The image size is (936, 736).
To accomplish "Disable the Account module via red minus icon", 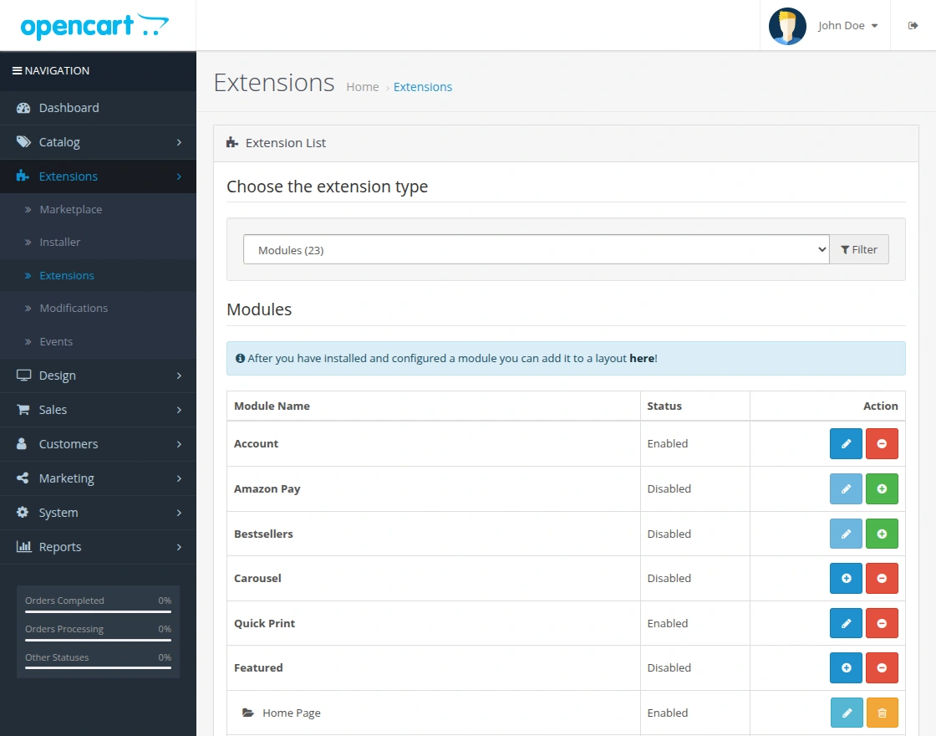I will click(882, 443).
